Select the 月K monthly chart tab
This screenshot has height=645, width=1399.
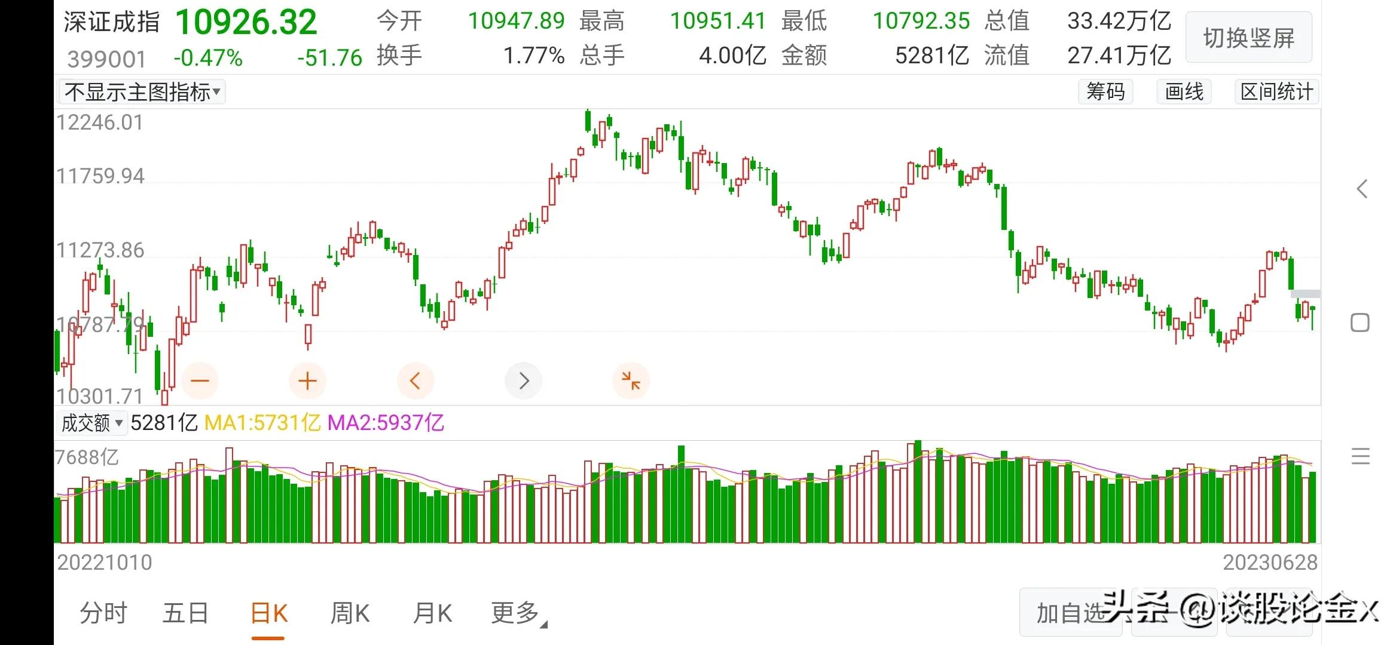click(432, 613)
